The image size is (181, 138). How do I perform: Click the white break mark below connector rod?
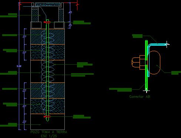(146, 91)
